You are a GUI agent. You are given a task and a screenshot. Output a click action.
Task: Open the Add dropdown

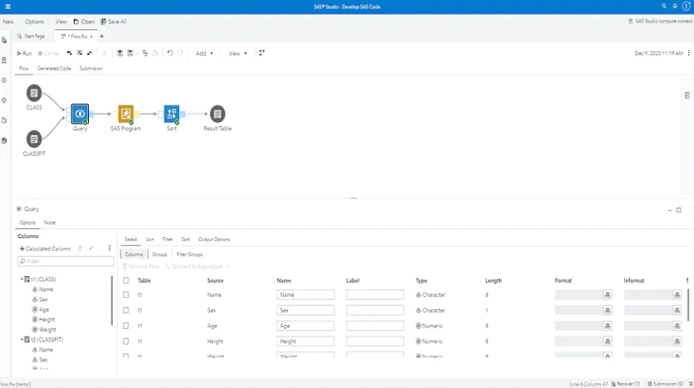coord(204,53)
